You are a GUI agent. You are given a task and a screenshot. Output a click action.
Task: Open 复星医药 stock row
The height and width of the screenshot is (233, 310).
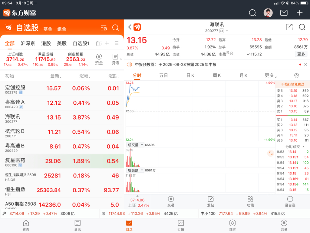coord(62,161)
